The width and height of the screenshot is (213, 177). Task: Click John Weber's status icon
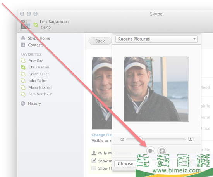23,81
